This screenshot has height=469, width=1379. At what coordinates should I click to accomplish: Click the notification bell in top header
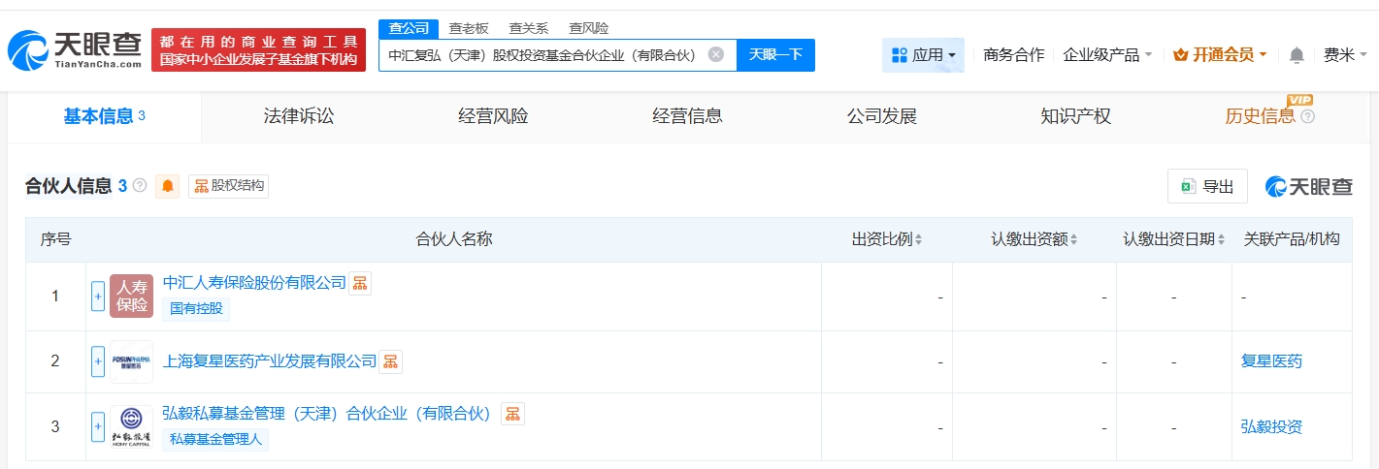click(1297, 55)
